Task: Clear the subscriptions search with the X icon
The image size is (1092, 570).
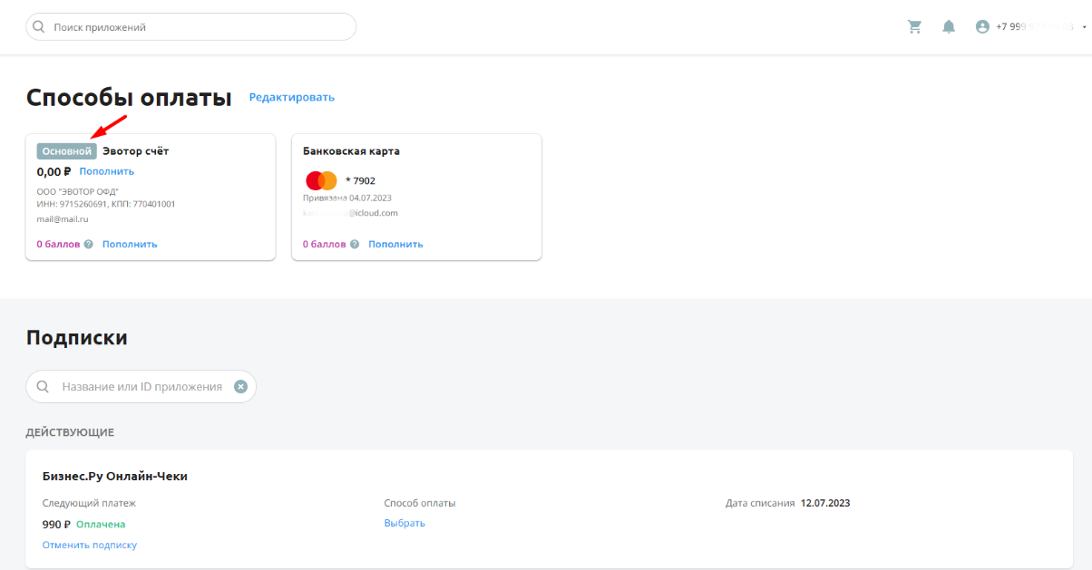Action: 240,386
